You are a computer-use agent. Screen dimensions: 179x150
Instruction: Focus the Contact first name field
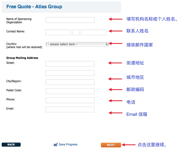pos(58,32)
